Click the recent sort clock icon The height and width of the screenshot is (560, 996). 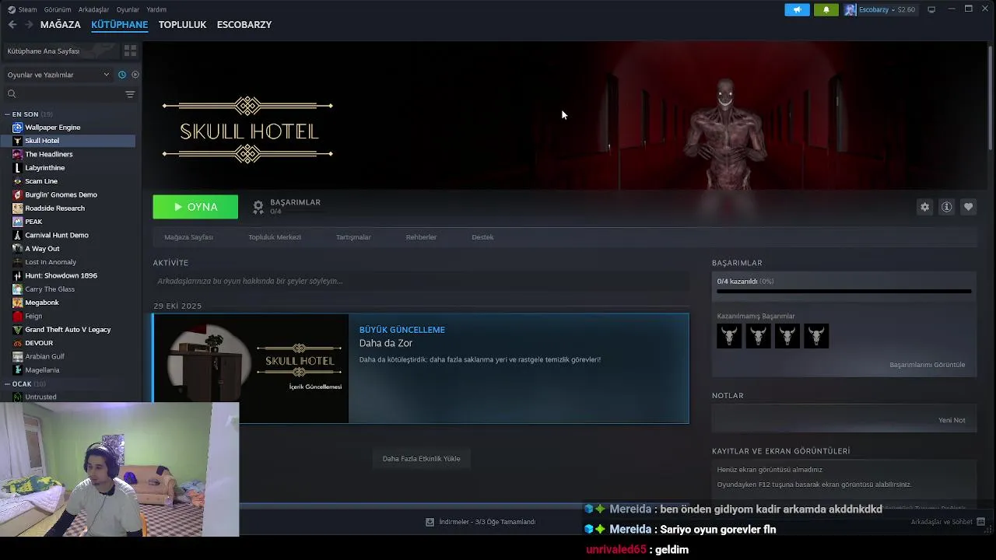(122, 75)
